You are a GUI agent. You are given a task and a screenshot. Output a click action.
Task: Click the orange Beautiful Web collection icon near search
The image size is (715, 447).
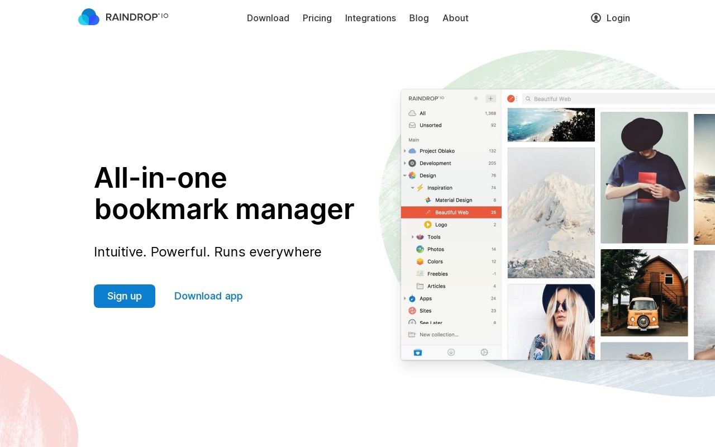511,99
